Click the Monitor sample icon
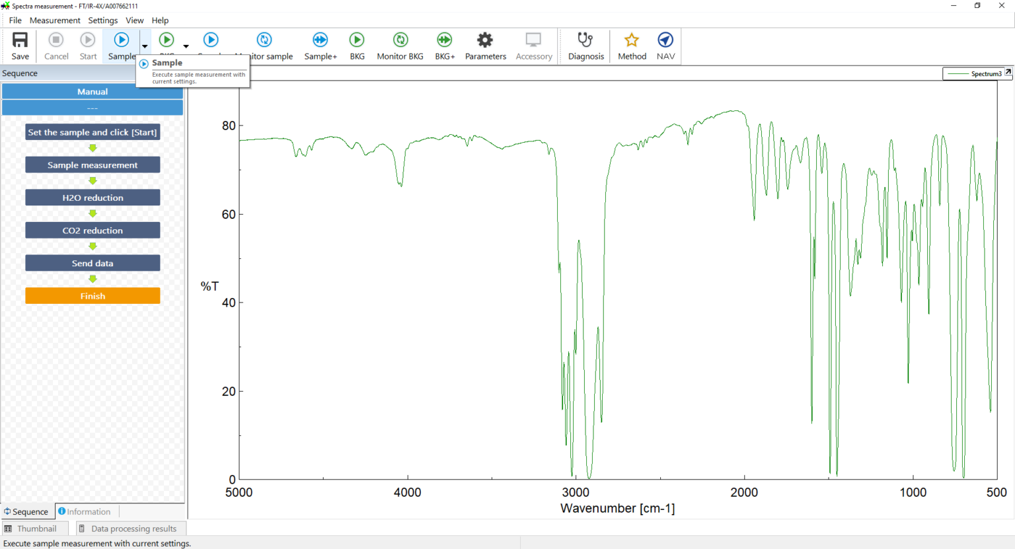This screenshot has height=549, width=1015. [265, 40]
